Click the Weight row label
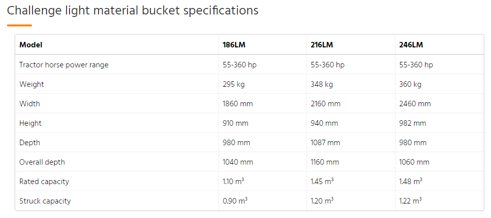The image size is (491, 218). 31,84
